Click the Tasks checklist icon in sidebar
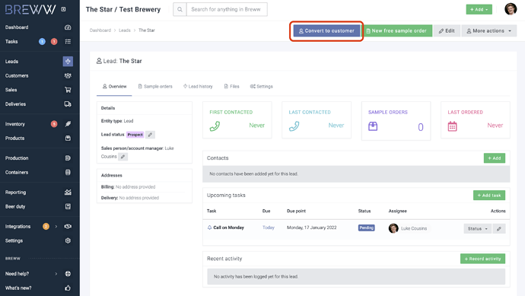Image resolution: width=525 pixels, height=296 pixels. click(68, 42)
